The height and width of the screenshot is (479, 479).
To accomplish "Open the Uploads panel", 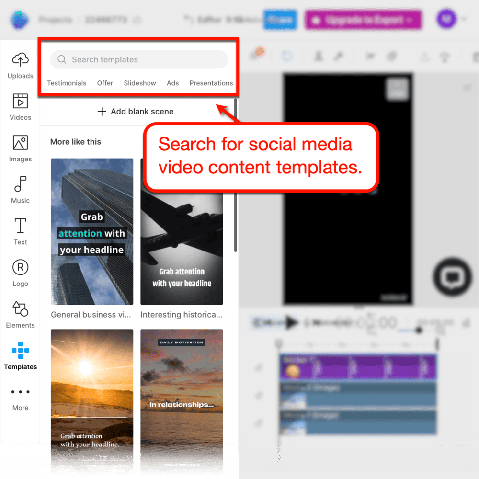I will pos(20,64).
